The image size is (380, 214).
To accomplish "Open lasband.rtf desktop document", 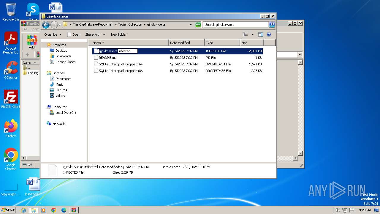I will pos(33,187).
